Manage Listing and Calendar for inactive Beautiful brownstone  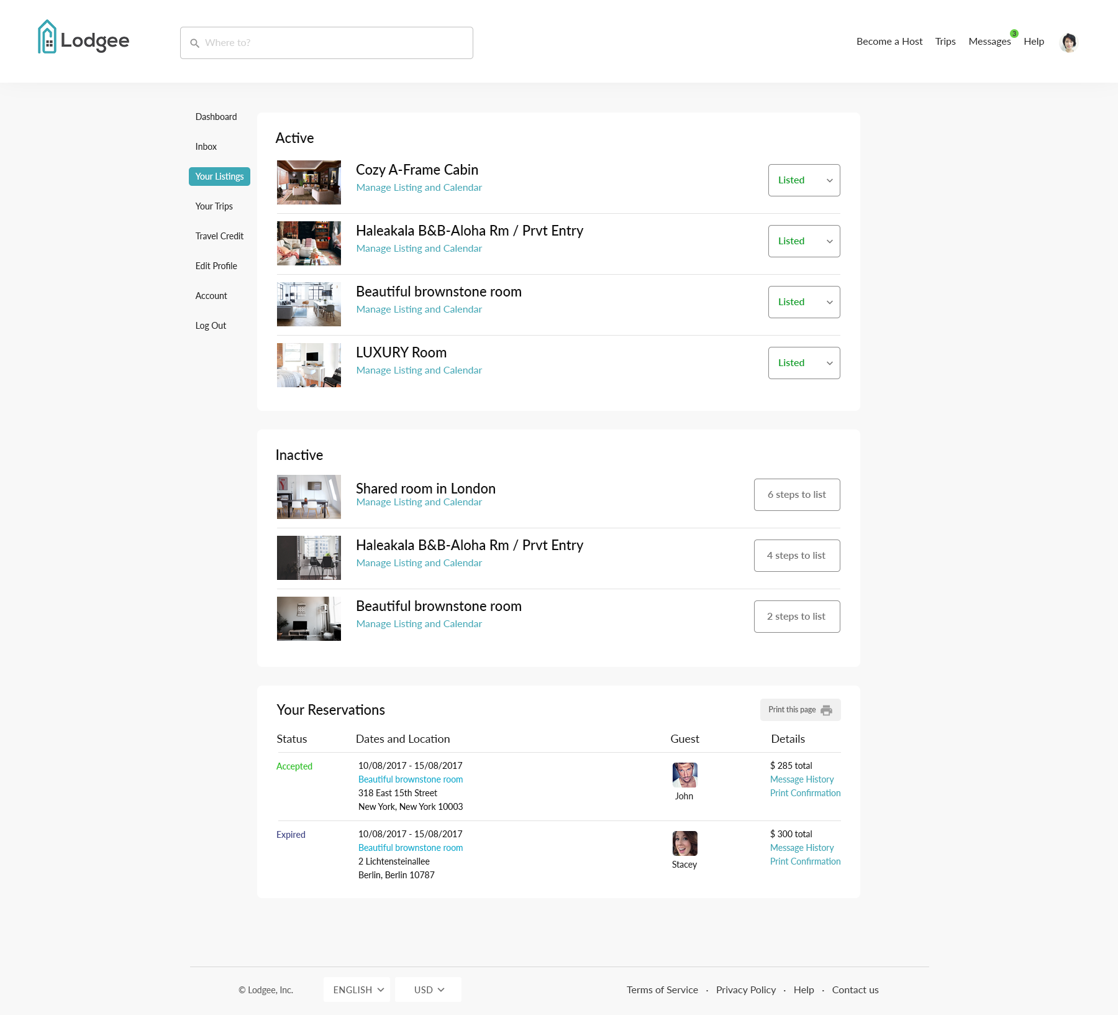click(419, 624)
